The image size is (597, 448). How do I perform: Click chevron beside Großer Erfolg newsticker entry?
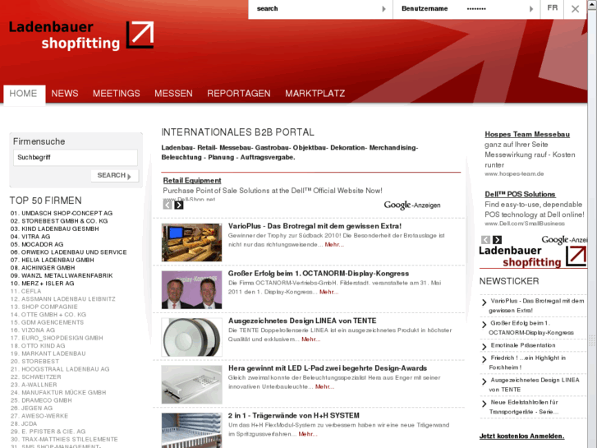pyautogui.click(x=484, y=325)
